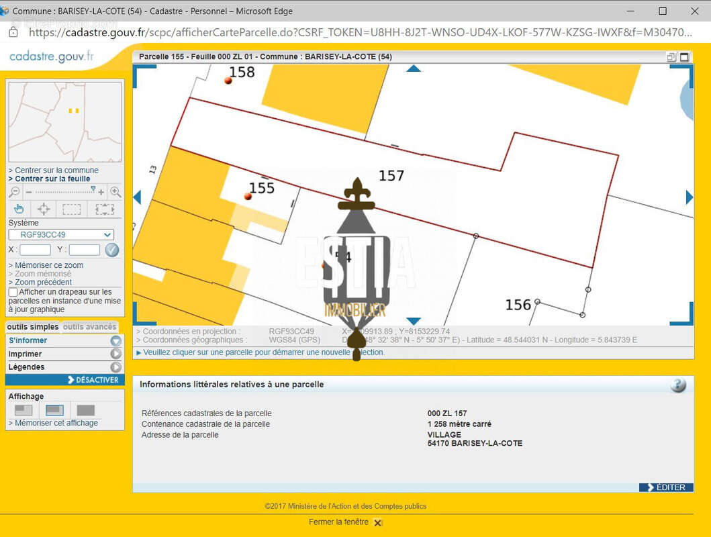This screenshot has height=537, width=711.
Task: Click the overview minimap thumbnail
Action: coord(65,121)
